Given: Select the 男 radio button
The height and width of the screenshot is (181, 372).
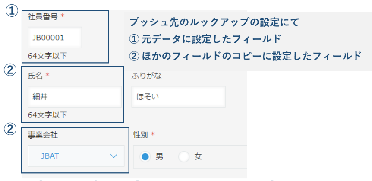Looking at the screenshot, I should (x=145, y=157).
